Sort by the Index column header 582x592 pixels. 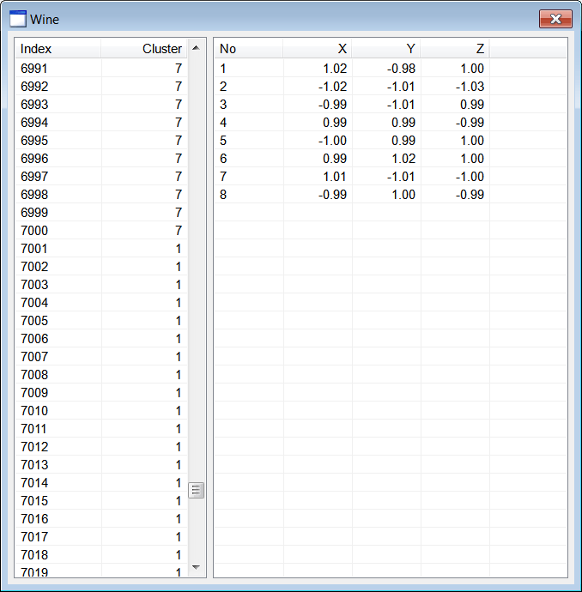pos(58,49)
